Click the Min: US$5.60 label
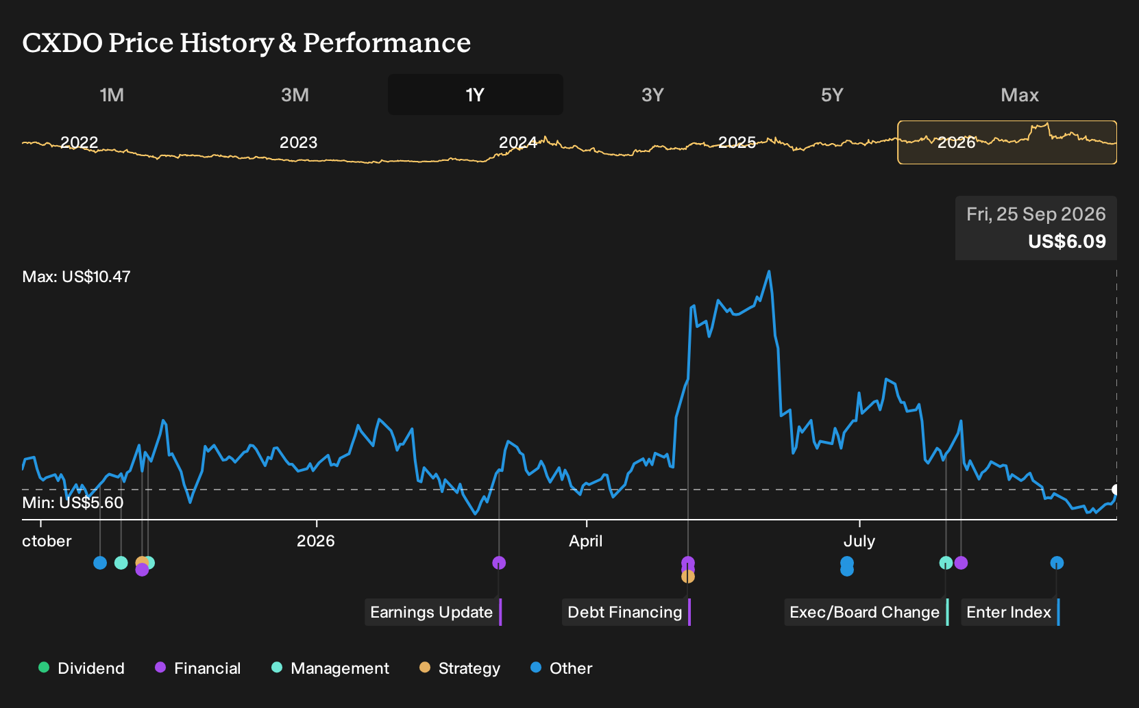This screenshot has width=1139, height=708. [73, 503]
